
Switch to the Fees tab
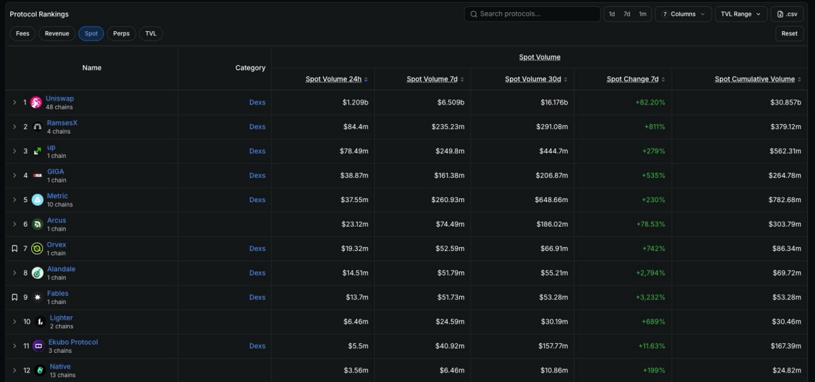(23, 33)
